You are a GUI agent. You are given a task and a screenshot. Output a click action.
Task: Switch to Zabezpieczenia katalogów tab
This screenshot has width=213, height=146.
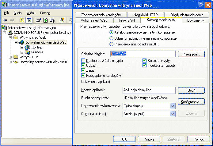click(101, 15)
